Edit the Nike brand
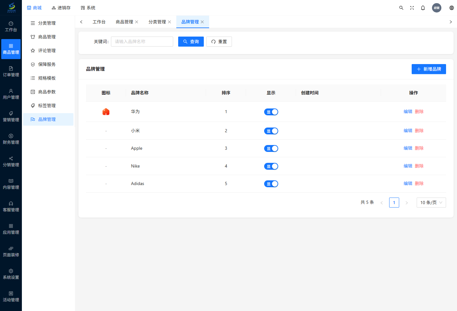The width and height of the screenshot is (457, 311). pos(408,166)
